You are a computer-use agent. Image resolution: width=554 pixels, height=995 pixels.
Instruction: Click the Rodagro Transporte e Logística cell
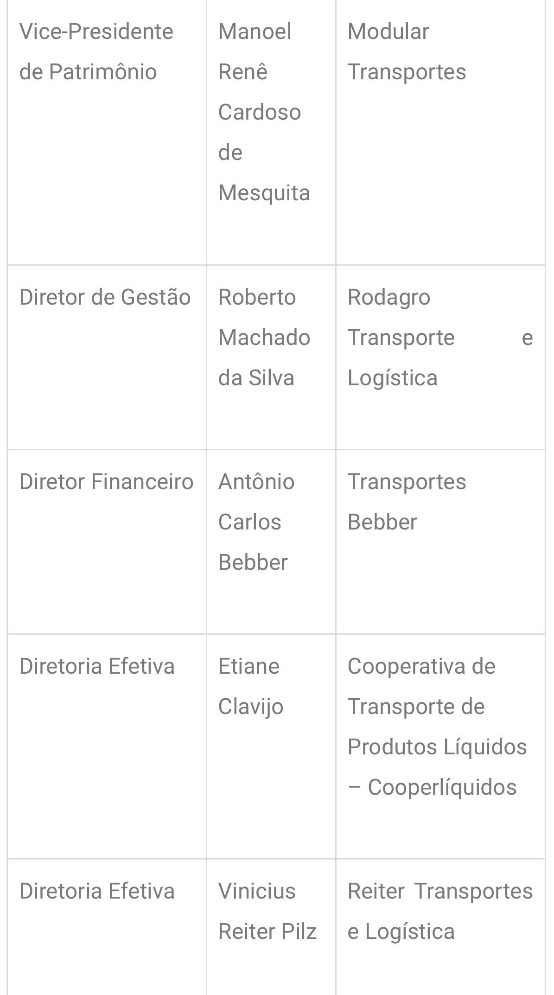[439, 337]
